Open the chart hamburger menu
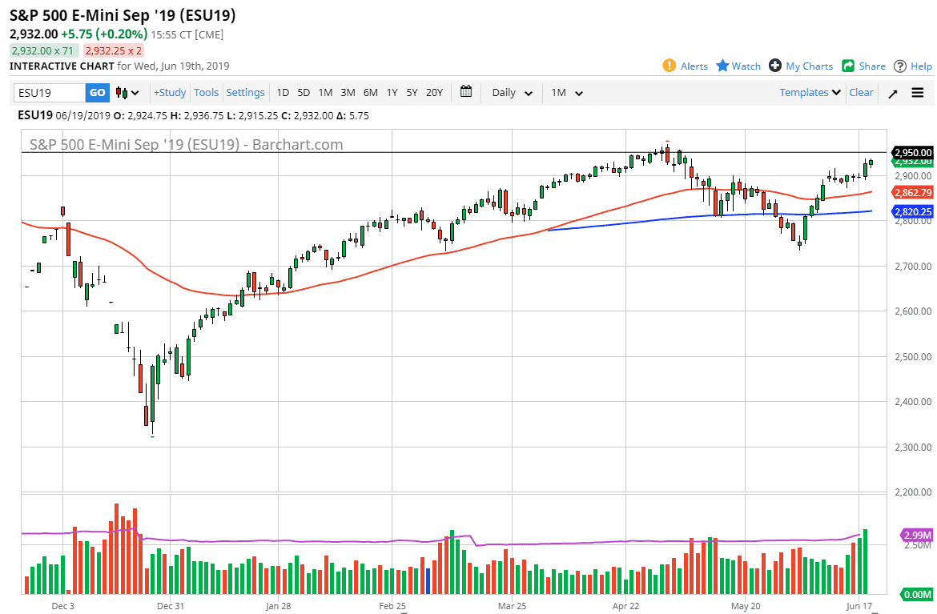This screenshot has height=614, width=937. coord(918,92)
